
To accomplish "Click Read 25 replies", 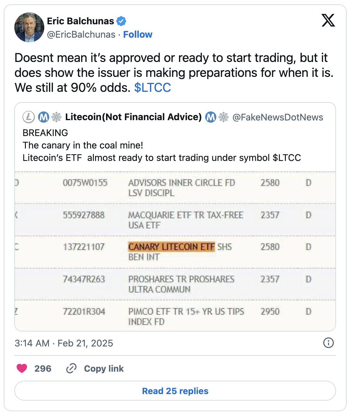I will click(175, 391).
